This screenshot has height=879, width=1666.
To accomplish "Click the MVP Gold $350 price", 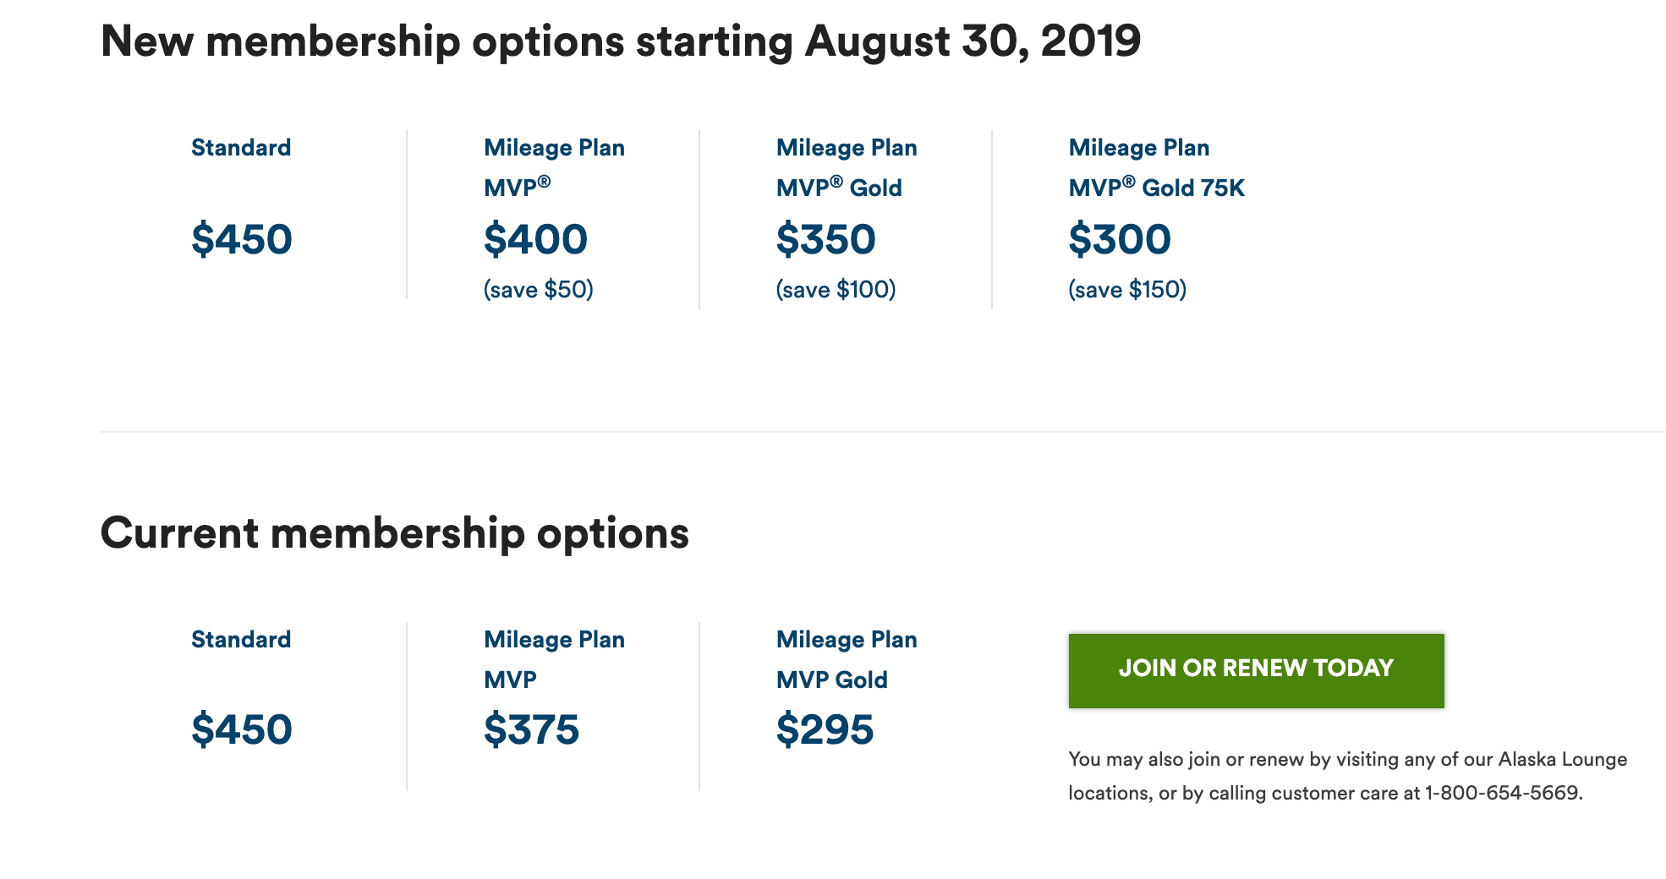I will pos(826,239).
